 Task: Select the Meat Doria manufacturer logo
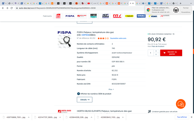pyautogui.click(x=106, y=16)
